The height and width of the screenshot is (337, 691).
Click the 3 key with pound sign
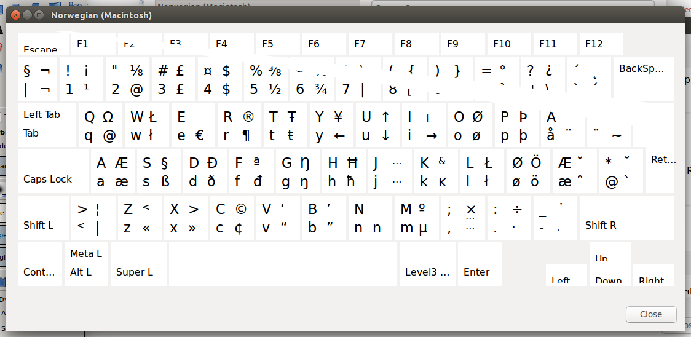point(173,79)
